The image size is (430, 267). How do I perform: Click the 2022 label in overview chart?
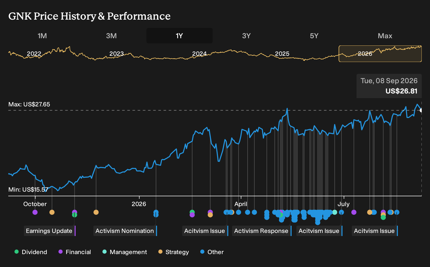point(34,54)
